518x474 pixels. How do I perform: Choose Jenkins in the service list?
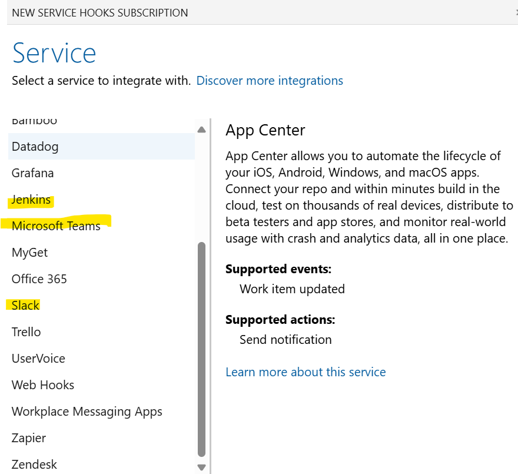tap(101, 200)
